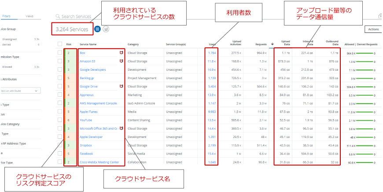
Task: Open the select an attribute dropdown
Action: tap(20, 91)
